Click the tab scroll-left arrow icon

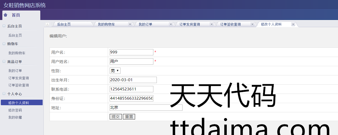click(47, 24)
